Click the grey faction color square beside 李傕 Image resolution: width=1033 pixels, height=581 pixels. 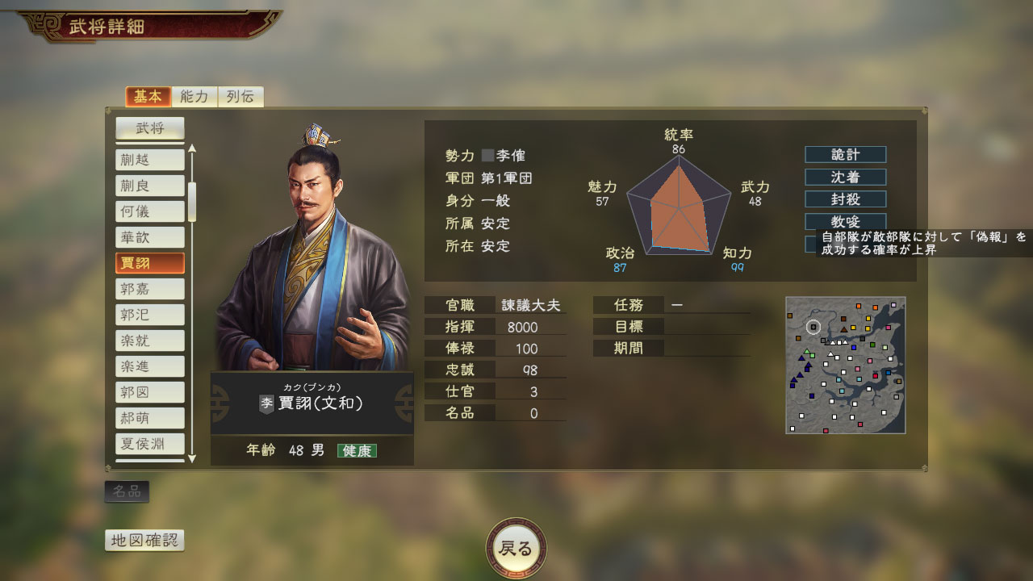[x=487, y=155]
